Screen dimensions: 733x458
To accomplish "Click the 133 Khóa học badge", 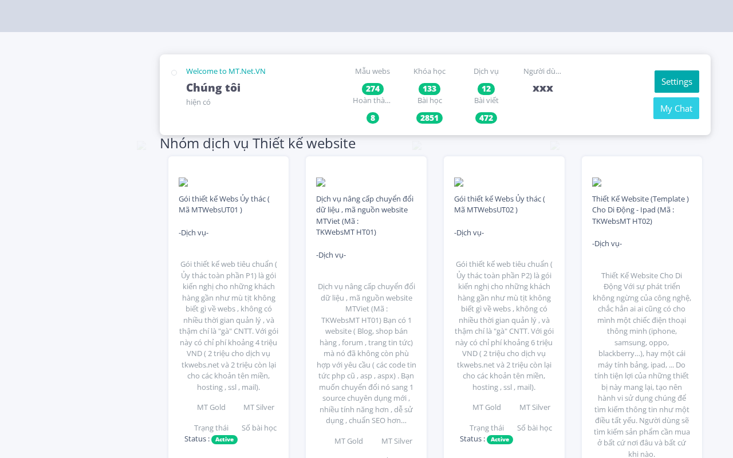I will click(x=429, y=89).
